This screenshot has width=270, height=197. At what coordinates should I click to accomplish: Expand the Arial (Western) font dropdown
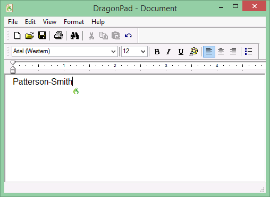[113, 52]
